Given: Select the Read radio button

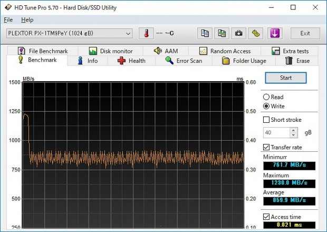Looking at the screenshot, I should pos(266,97).
